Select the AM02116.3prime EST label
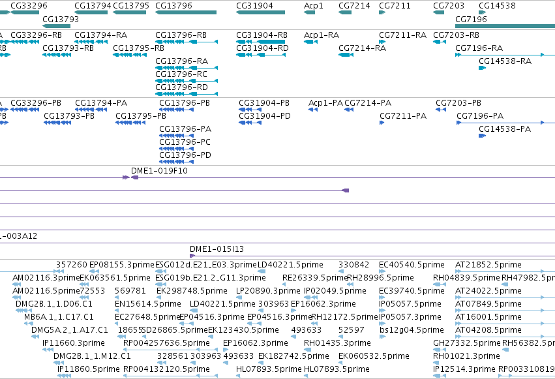The width and height of the screenshot is (555, 379). [46, 278]
